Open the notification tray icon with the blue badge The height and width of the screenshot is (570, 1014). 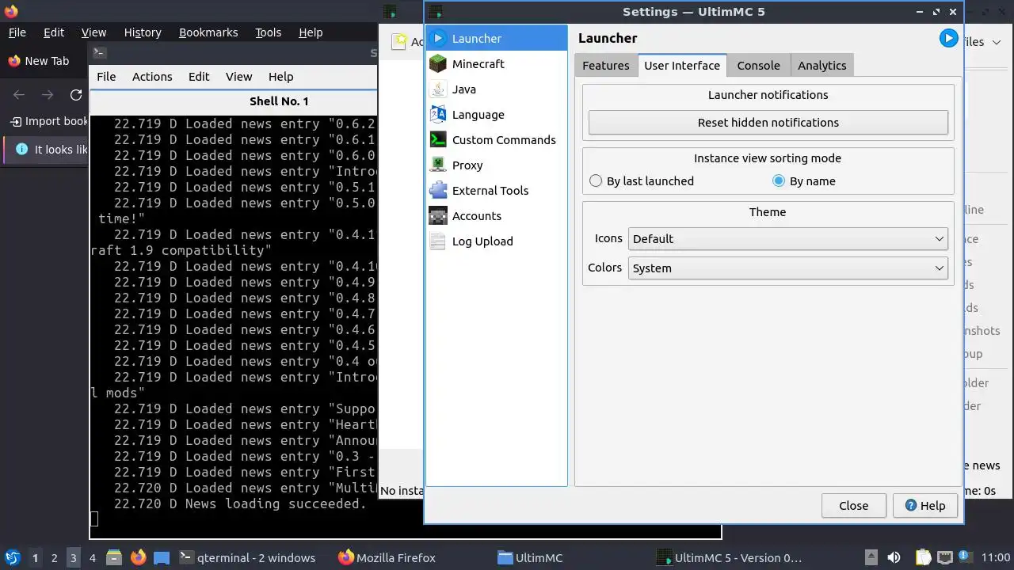(x=966, y=557)
